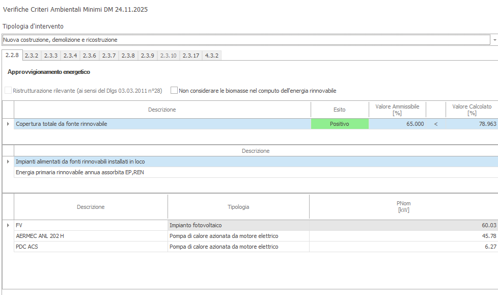Image resolution: width=498 pixels, height=295 pixels.
Task: Click row arrow beside Copertura totale da fonte rinnovabile
Action: (x=8, y=124)
